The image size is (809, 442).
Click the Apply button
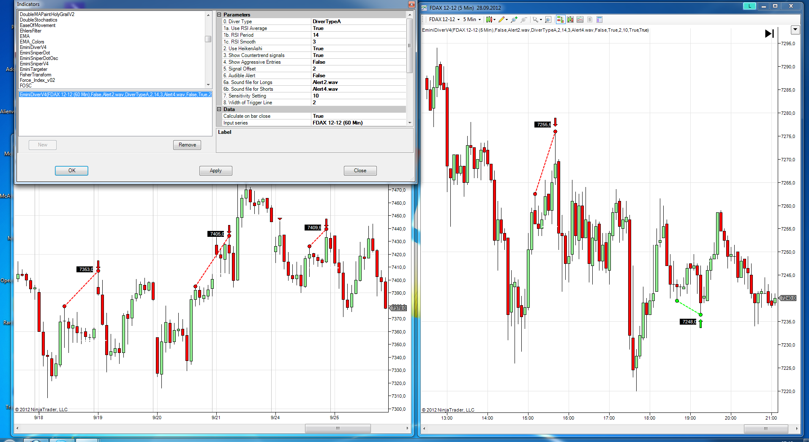(x=216, y=171)
